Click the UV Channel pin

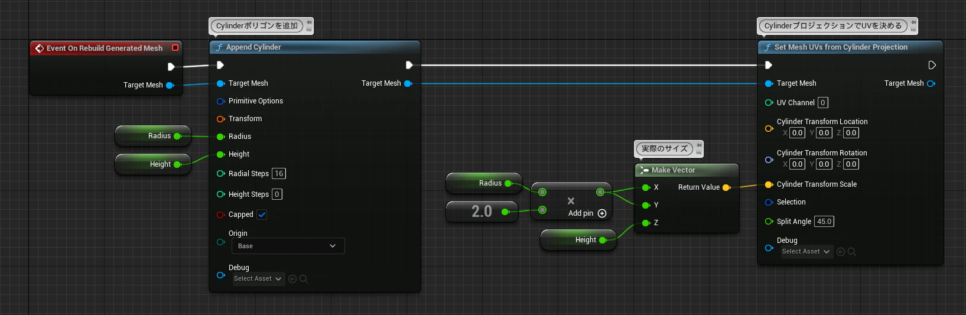(x=769, y=103)
